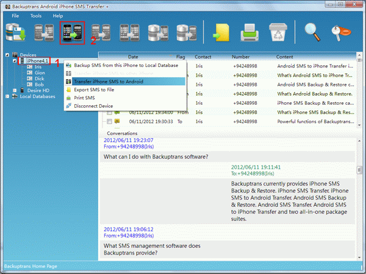Viewport: 366px width, 274px height.
Task: Collapse the Devices tree node
Action: point(7,55)
